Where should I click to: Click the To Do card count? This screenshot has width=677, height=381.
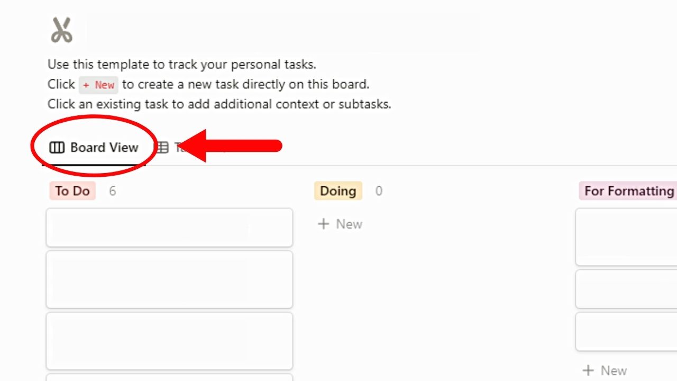coord(112,191)
